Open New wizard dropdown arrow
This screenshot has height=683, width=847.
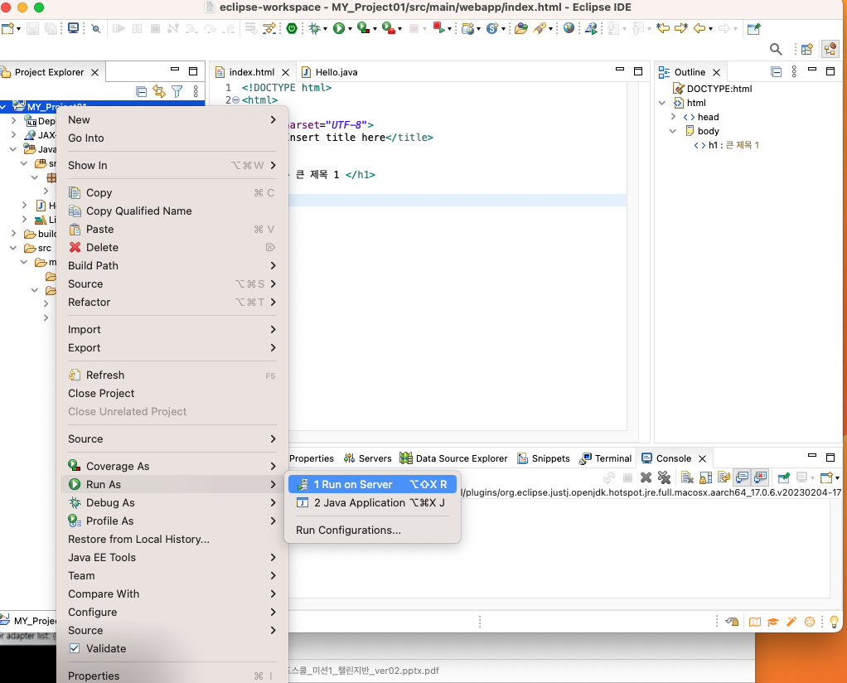[x=18, y=29]
